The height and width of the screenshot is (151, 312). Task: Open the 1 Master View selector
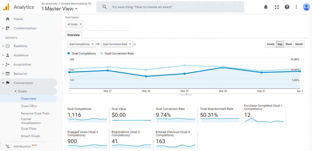click(x=59, y=9)
